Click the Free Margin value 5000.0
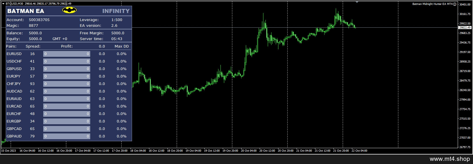The width and height of the screenshot is (473, 164). click(x=118, y=33)
